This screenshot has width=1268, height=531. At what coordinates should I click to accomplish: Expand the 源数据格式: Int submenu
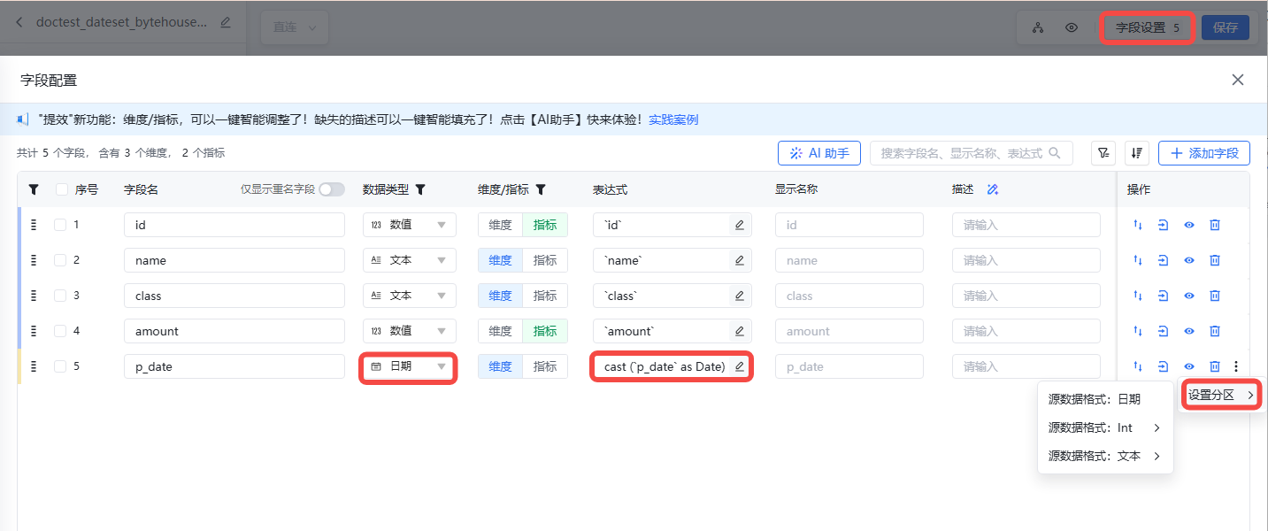[1104, 427]
